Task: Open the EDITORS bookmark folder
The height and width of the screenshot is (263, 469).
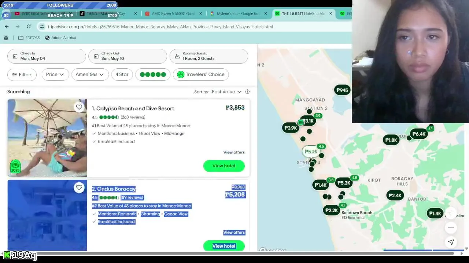Action: click(x=29, y=38)
